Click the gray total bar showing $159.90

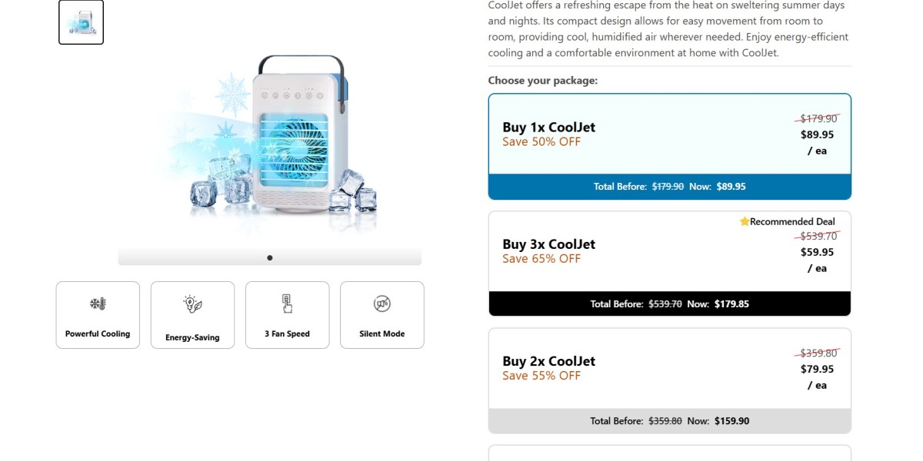tap(670, 421)
